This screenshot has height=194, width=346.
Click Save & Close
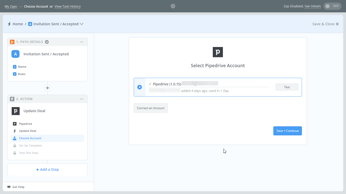(325, 24)
